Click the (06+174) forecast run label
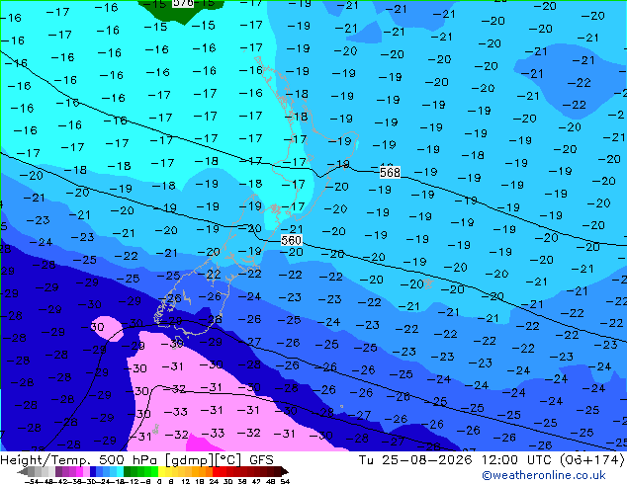Image resolution: width=627 pixels, height=484 pixels. pos(592,460)
